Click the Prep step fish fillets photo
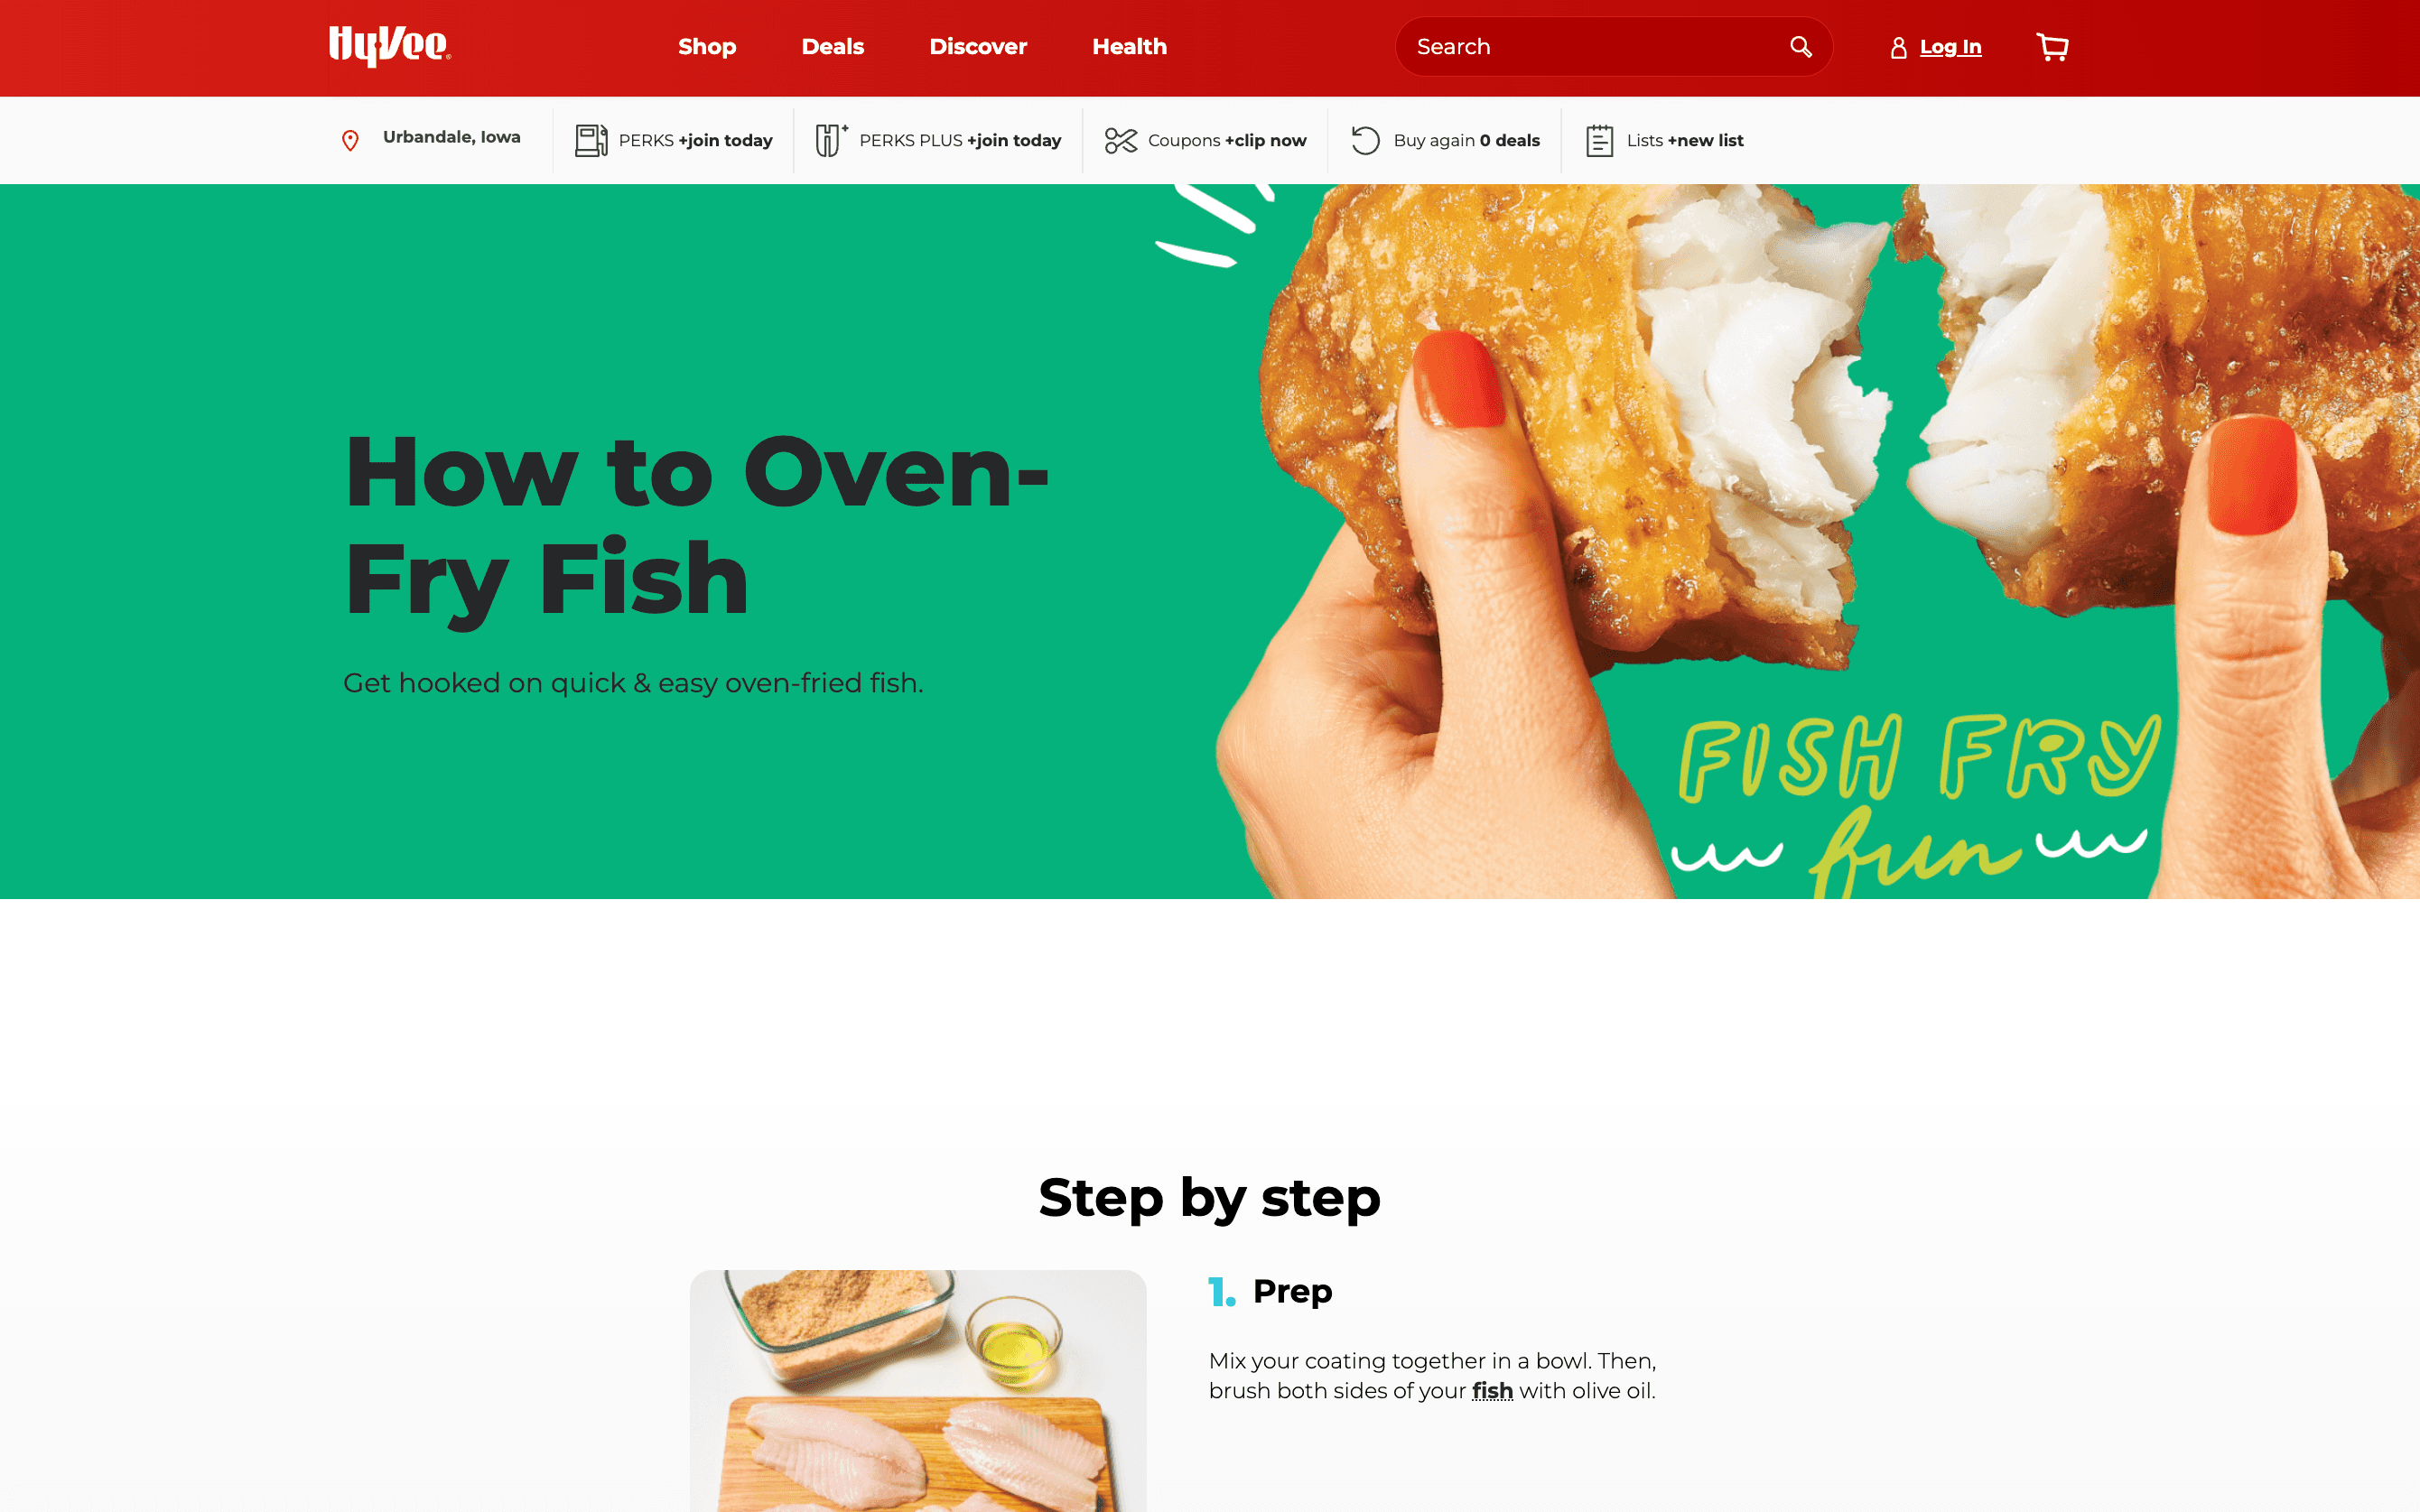Screen dimensions: 2420x1512 tap(918, 1390)
